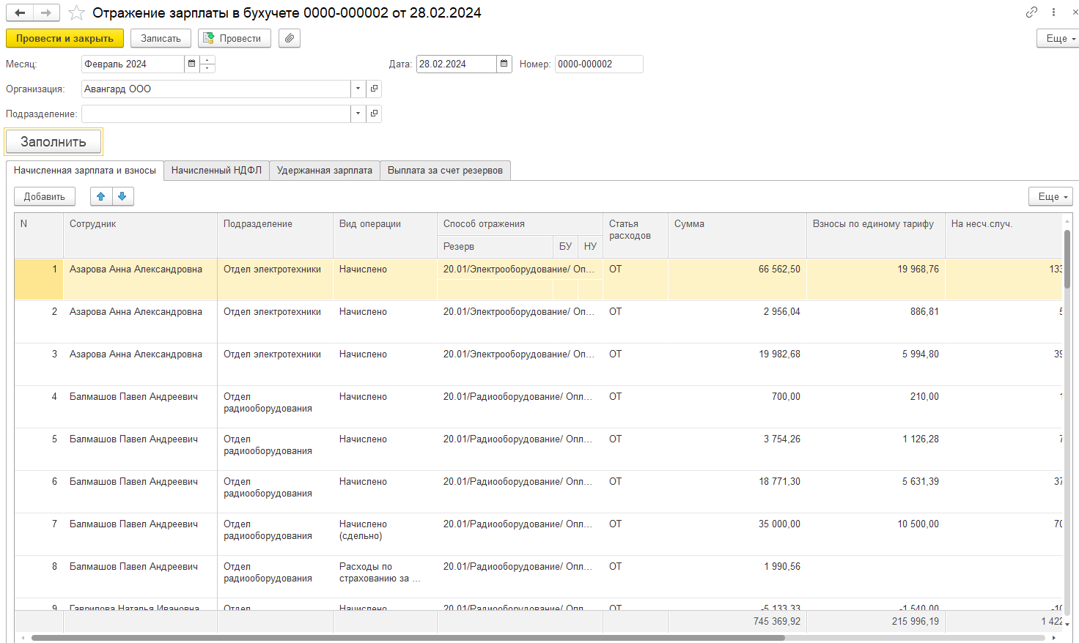Switch to Выплата за счет резервов tab
The width and height of the screenshot is (1079, 643).
point(445,170)
